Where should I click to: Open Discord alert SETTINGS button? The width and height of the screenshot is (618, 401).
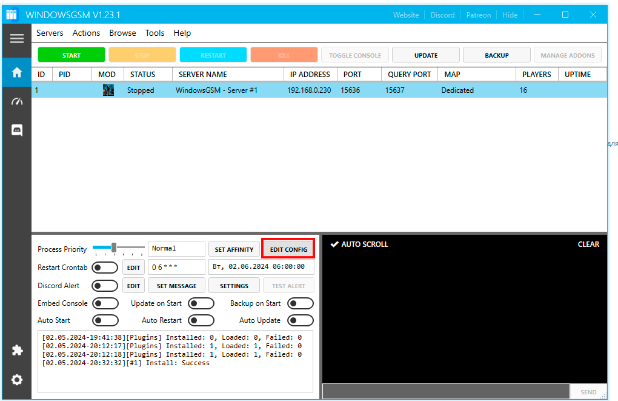(x=234, y=286)
